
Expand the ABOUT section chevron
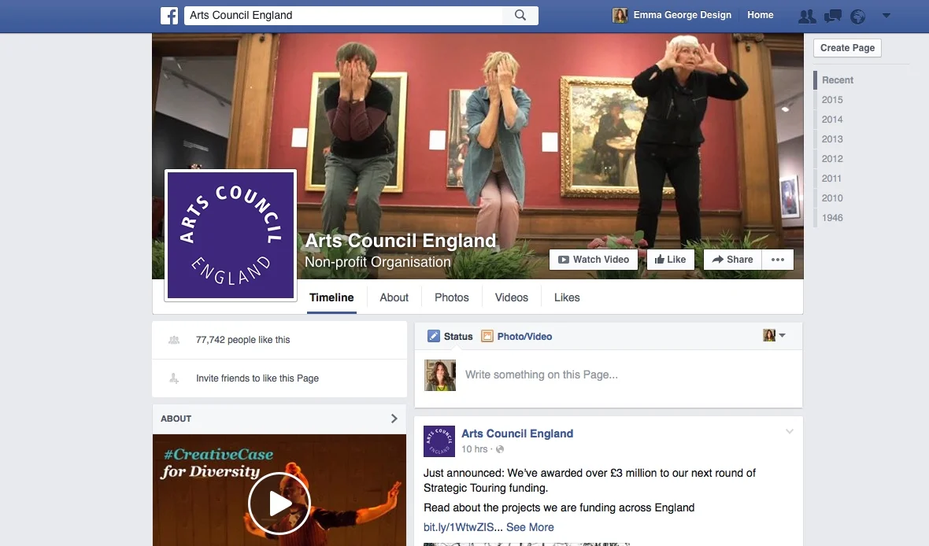click(394, 419)
